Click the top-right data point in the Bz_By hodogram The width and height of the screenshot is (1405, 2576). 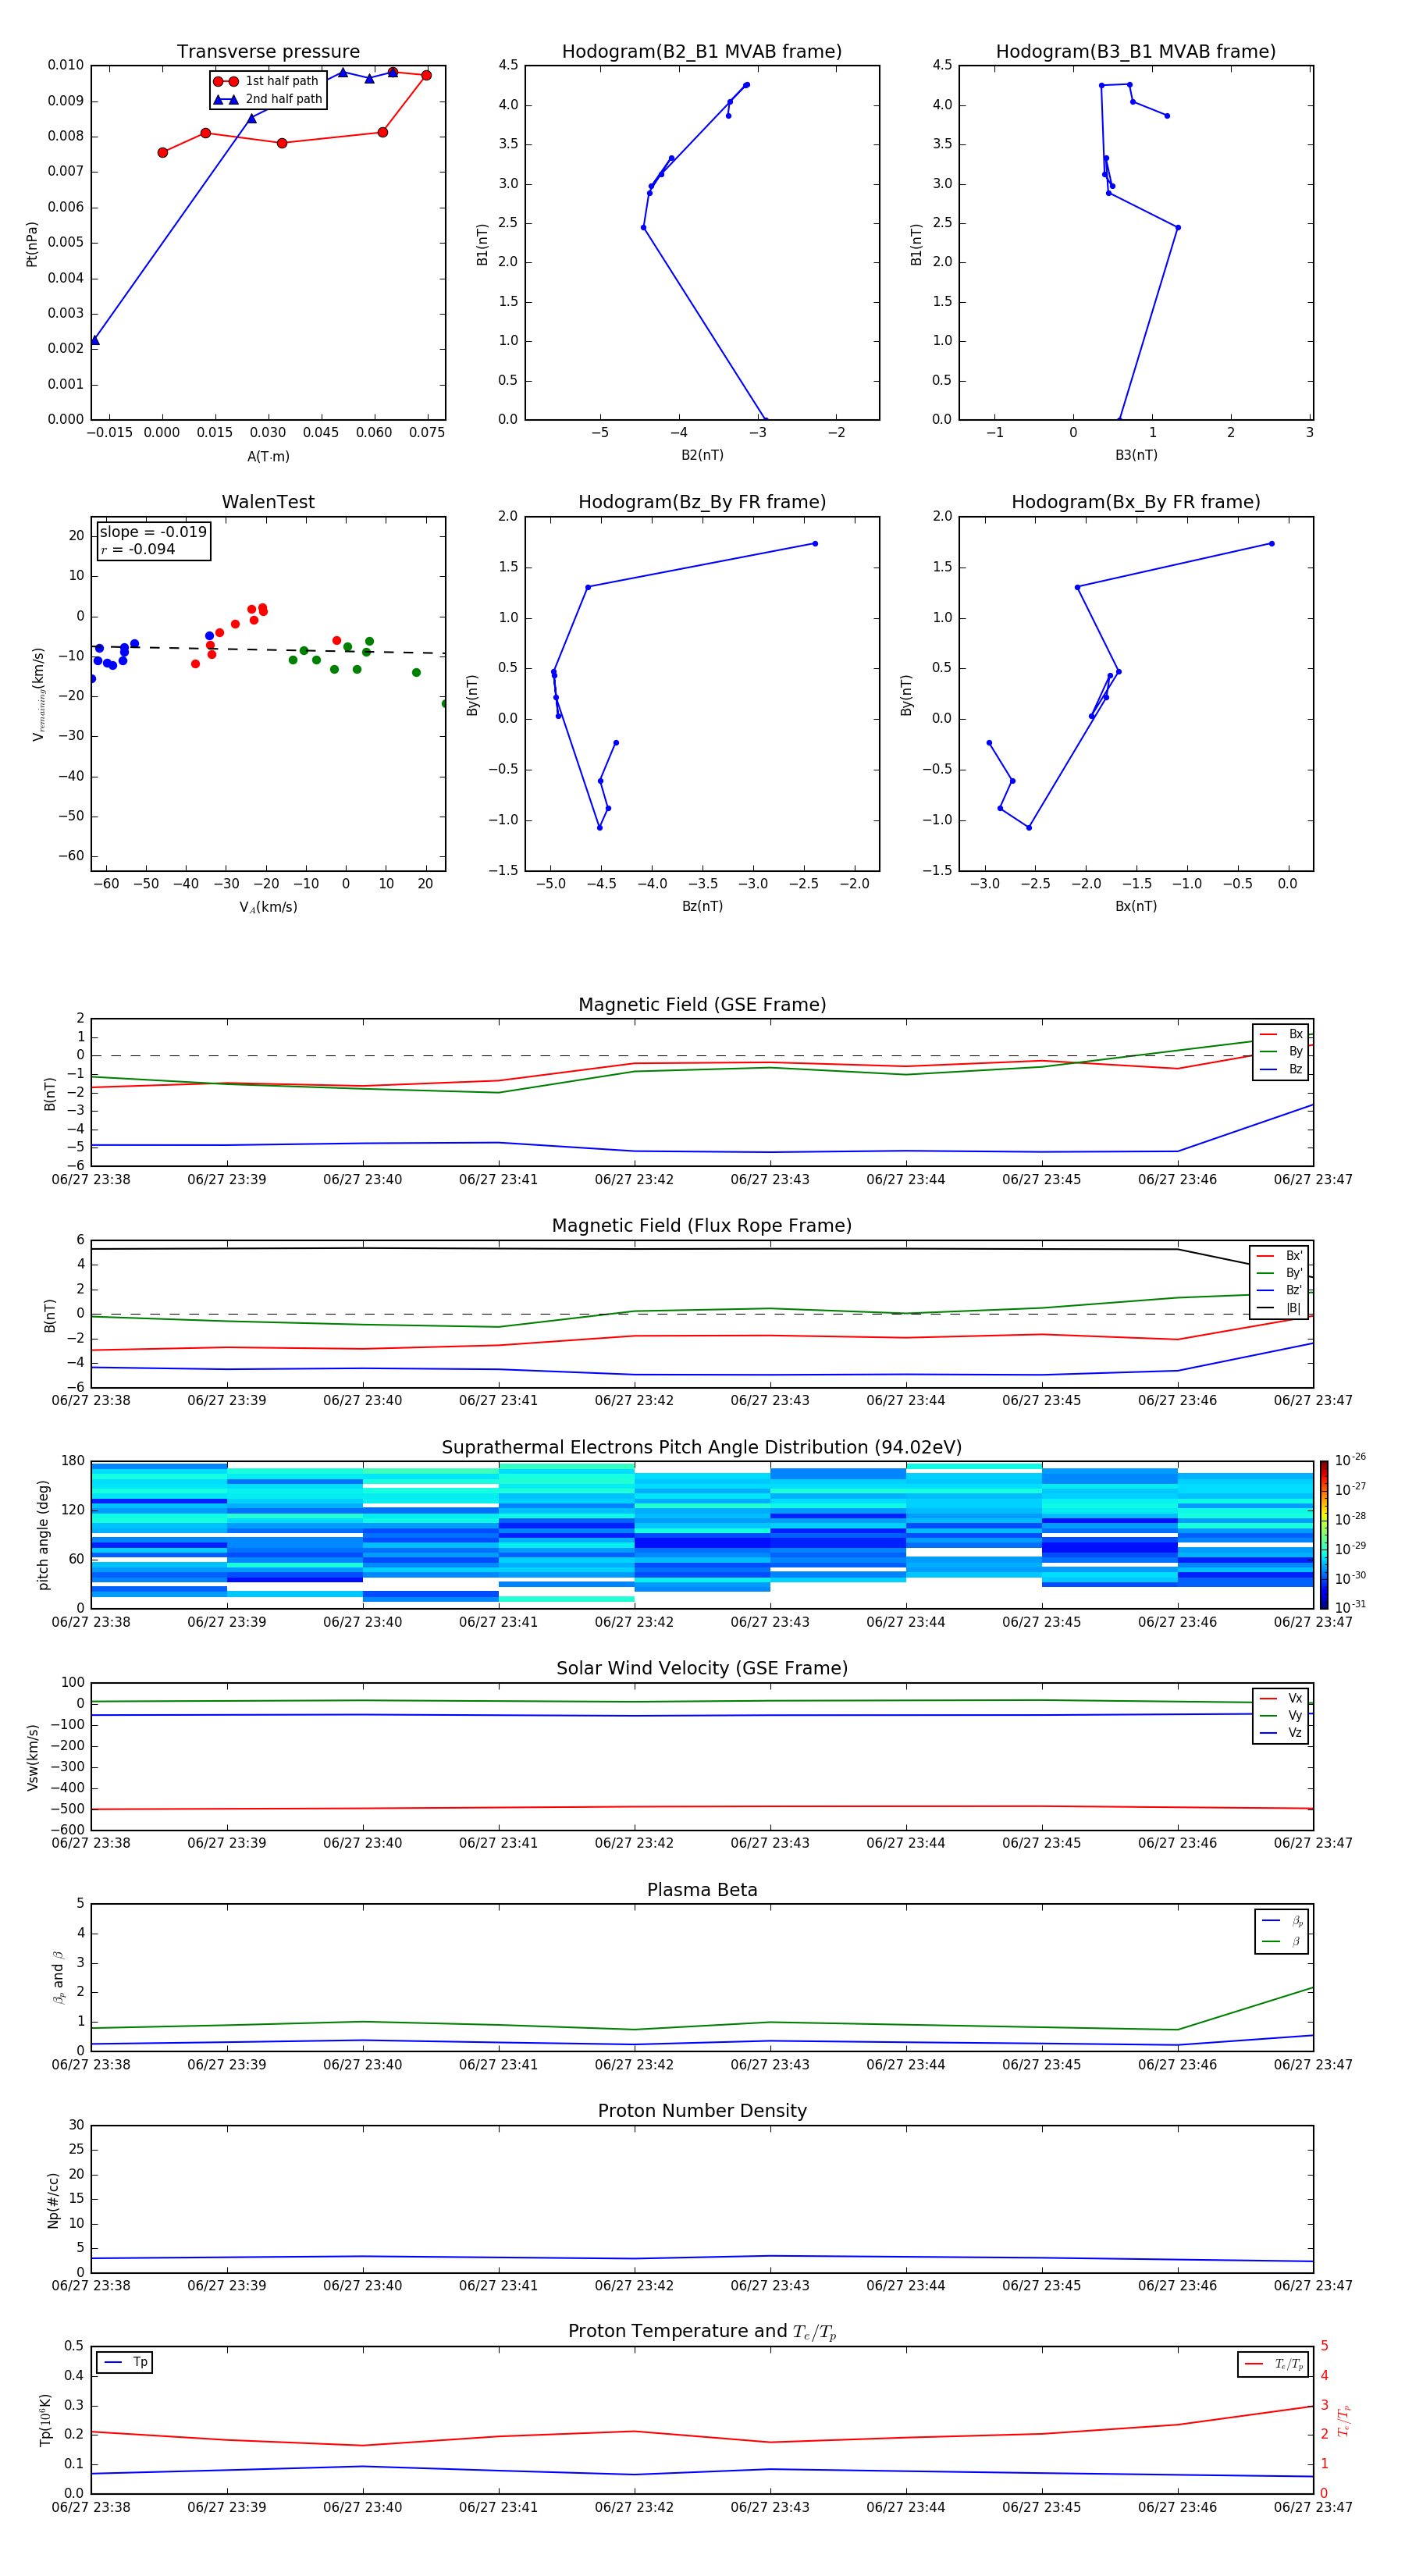[x=815, y=544]
